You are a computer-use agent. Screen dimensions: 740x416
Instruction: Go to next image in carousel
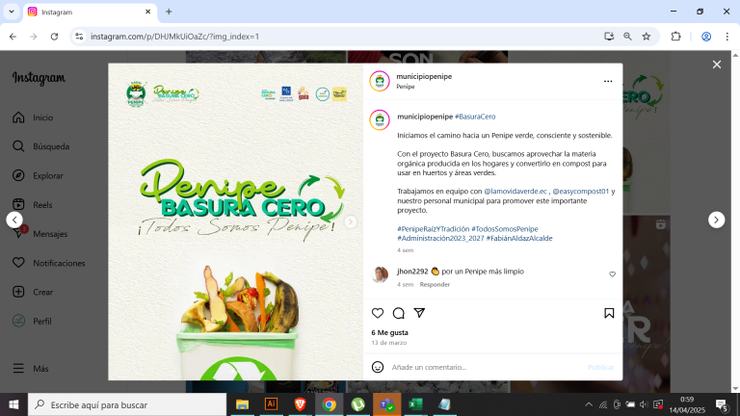pyautogui.click(x=350, y=221)
